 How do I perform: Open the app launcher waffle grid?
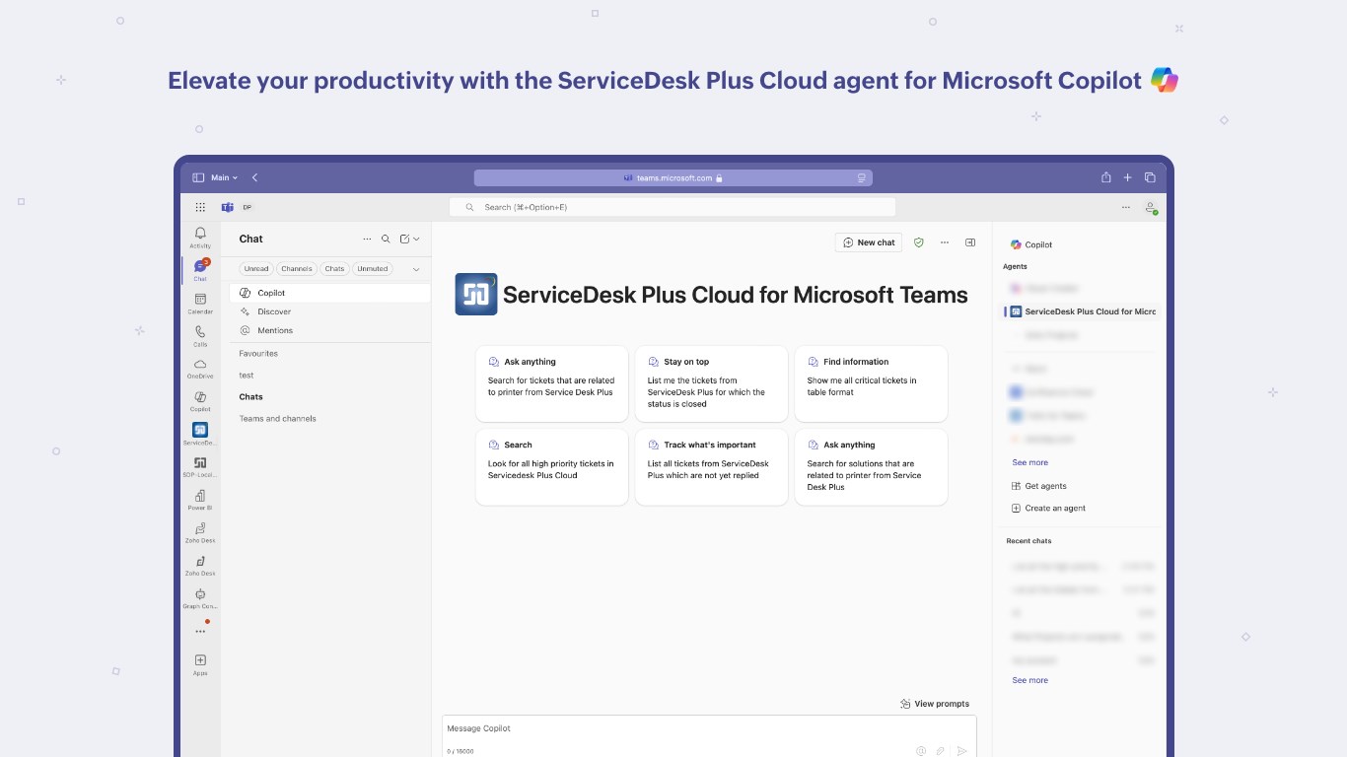pos(200,207)
